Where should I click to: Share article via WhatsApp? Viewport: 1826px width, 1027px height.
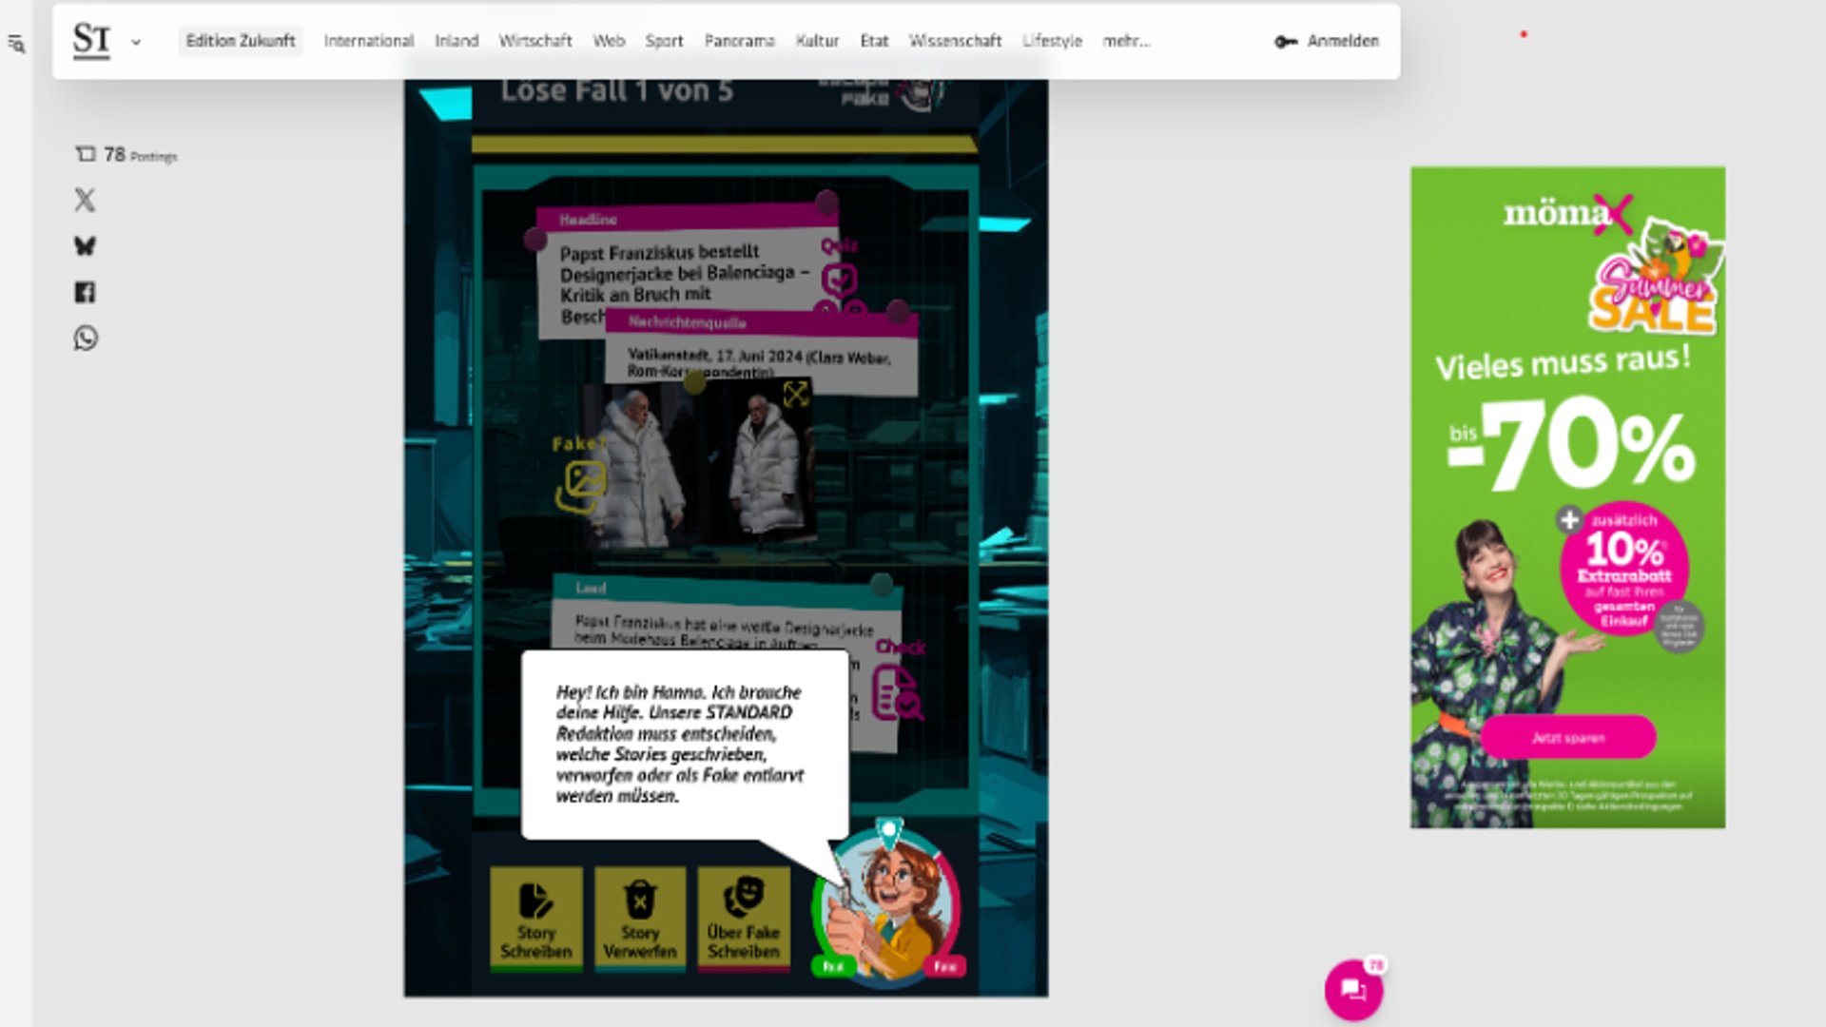(85, 339)
